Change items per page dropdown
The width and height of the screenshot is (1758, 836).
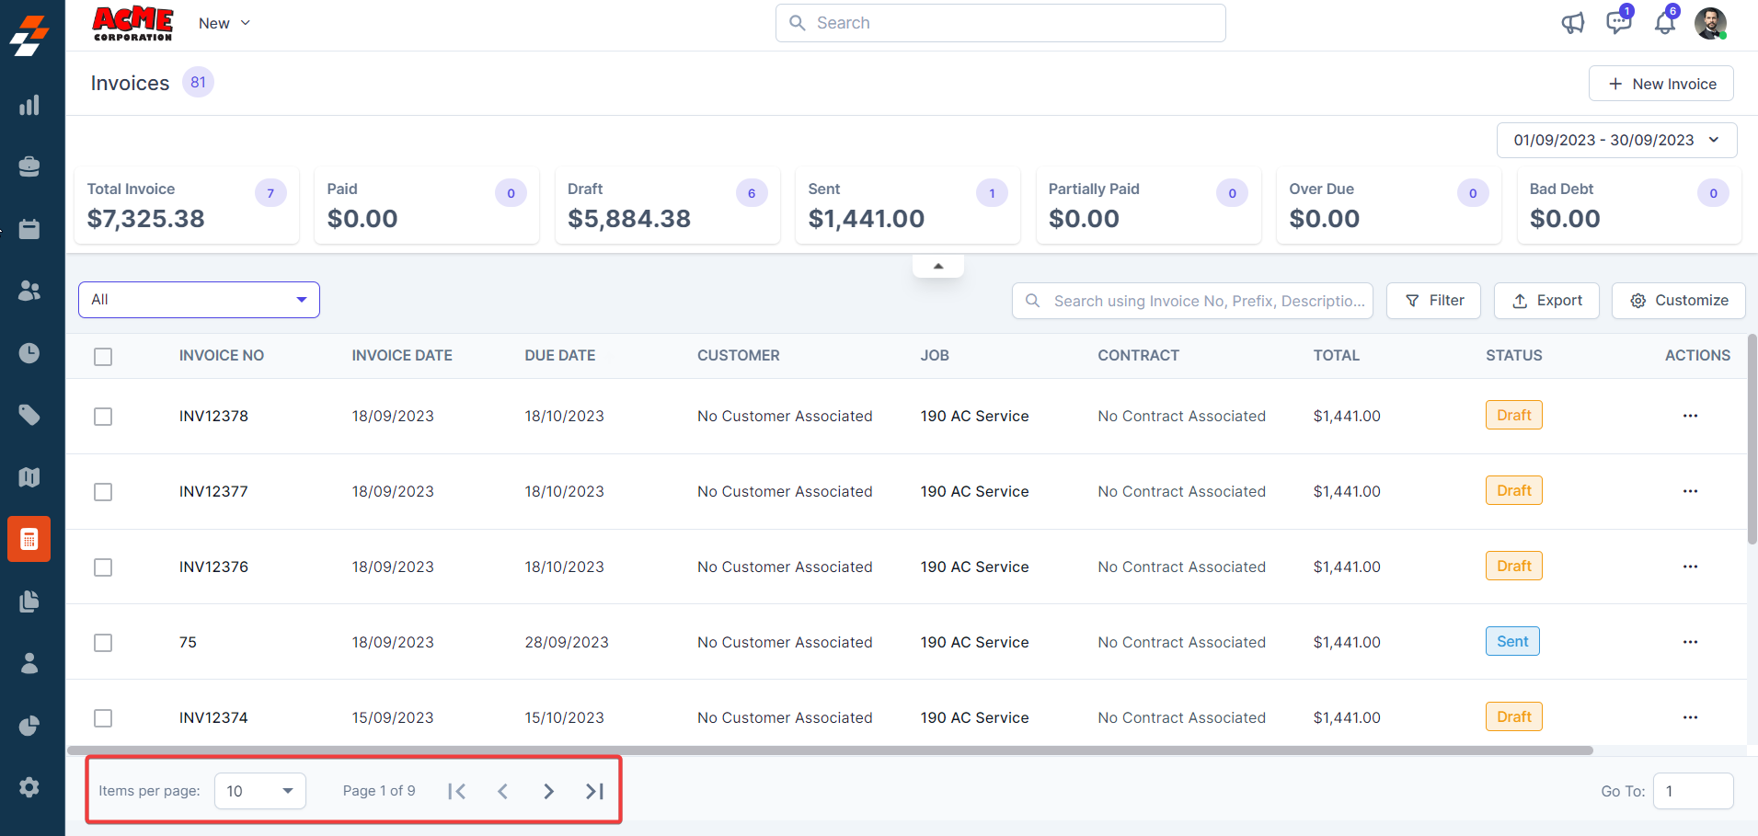(259, 791)
